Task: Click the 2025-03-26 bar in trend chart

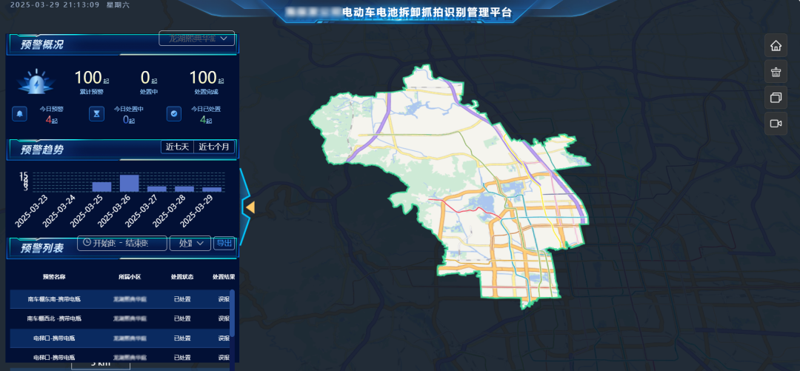Action: coord(129,183)
